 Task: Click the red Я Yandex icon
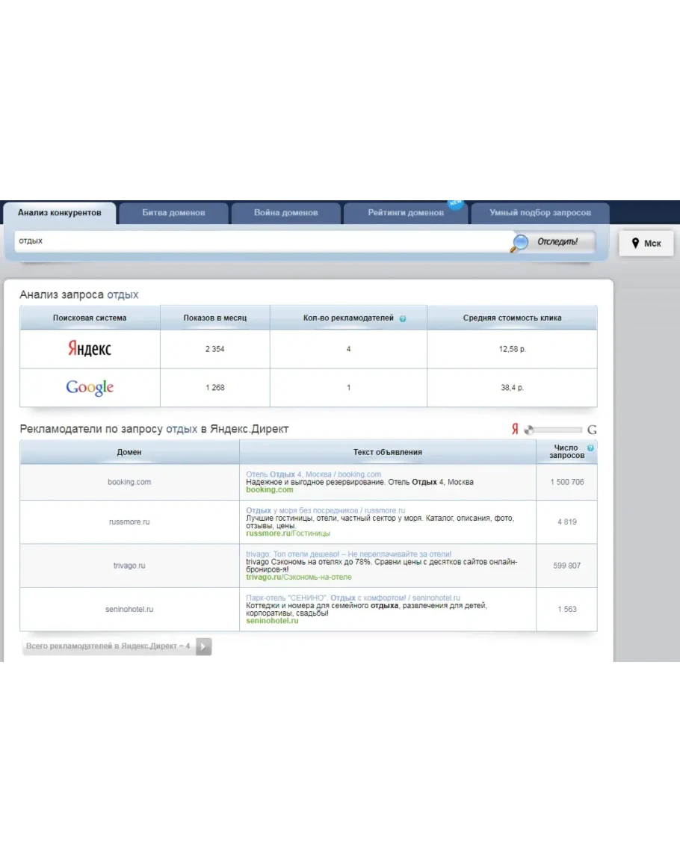coord(515,430)
